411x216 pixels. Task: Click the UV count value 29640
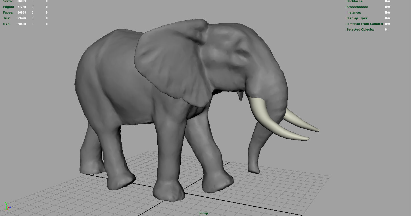22,24
